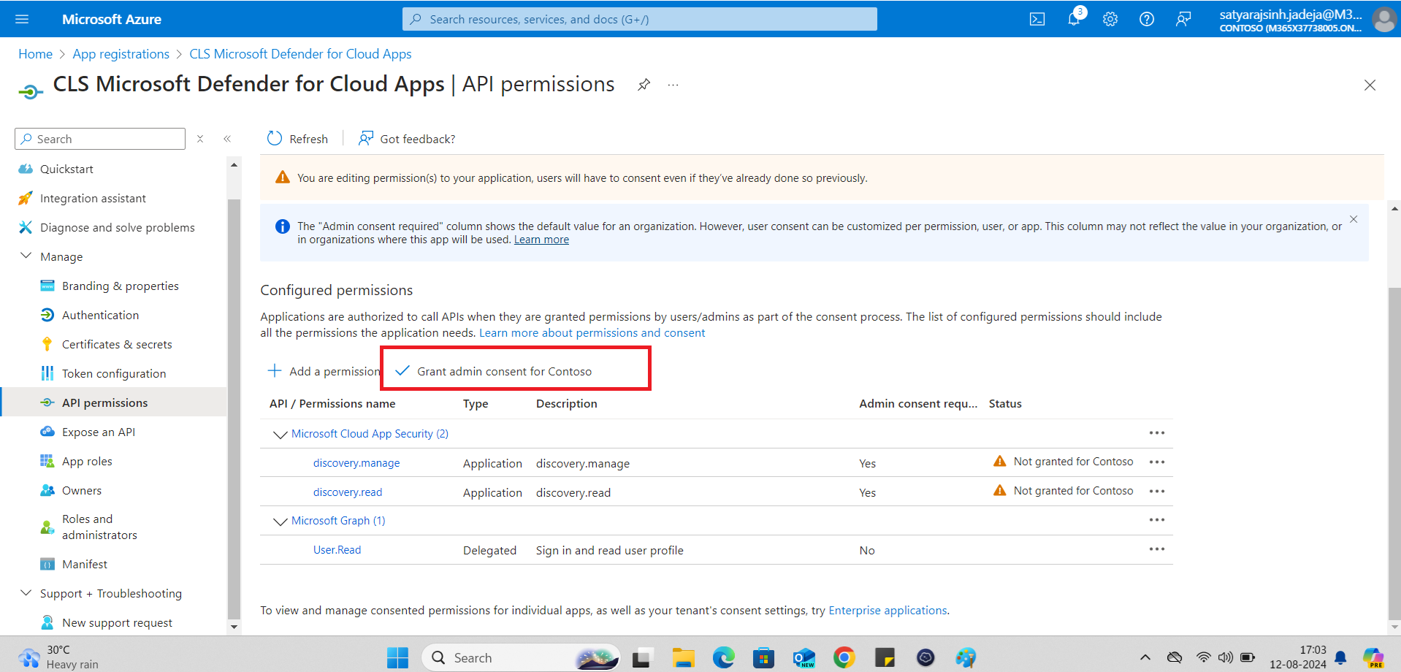
Task: Dismiss the admin consent info banner
Action: point(1354,219)
